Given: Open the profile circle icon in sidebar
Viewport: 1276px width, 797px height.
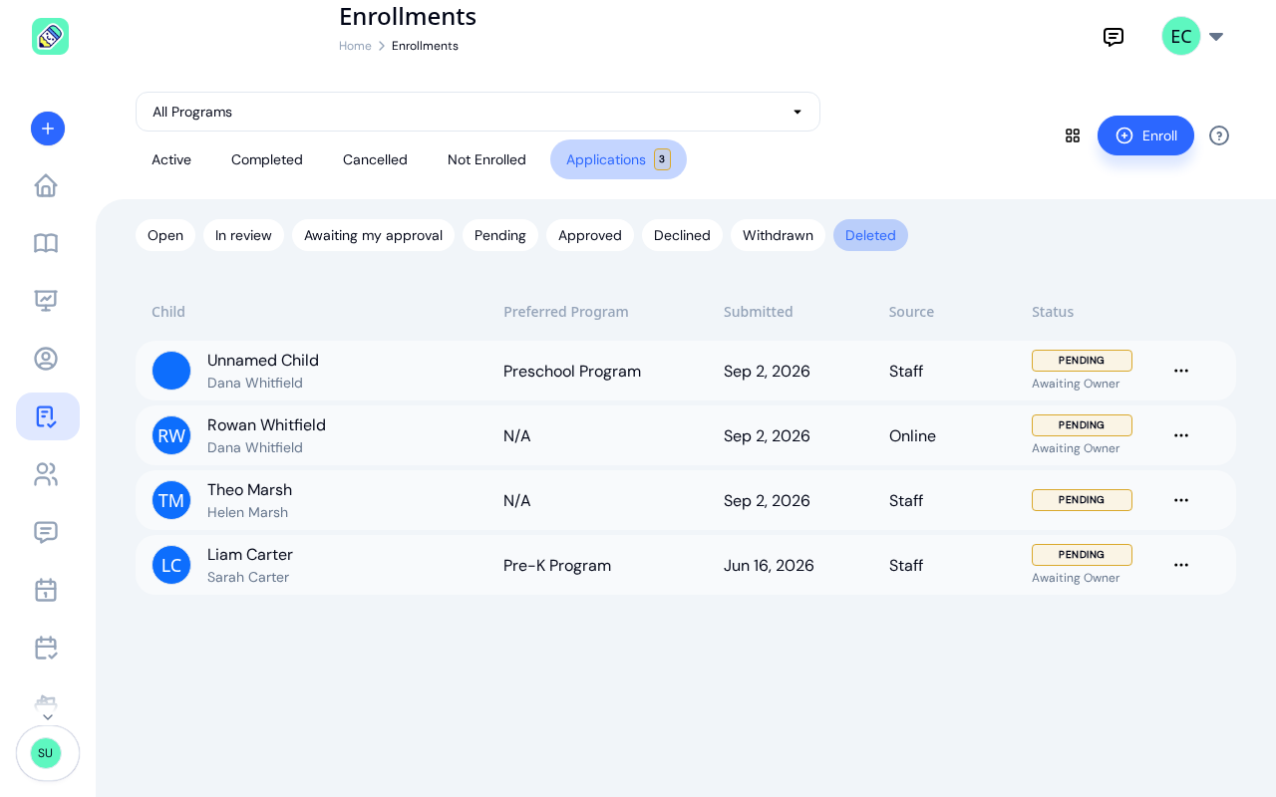Looking at the screenshot, I should (46, 359).
